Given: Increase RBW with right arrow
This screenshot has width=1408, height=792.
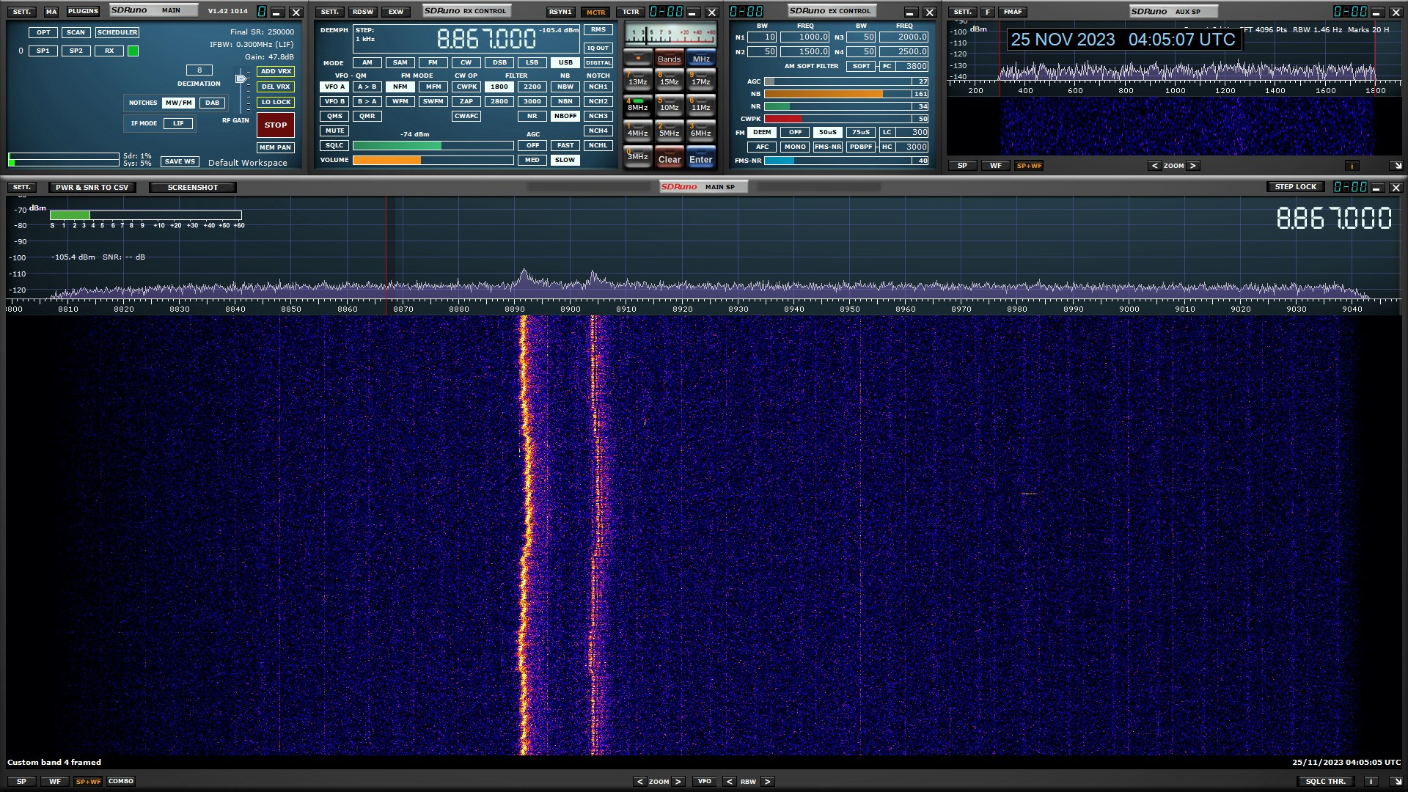Looking at the screenshot, I should pos(767,782).
